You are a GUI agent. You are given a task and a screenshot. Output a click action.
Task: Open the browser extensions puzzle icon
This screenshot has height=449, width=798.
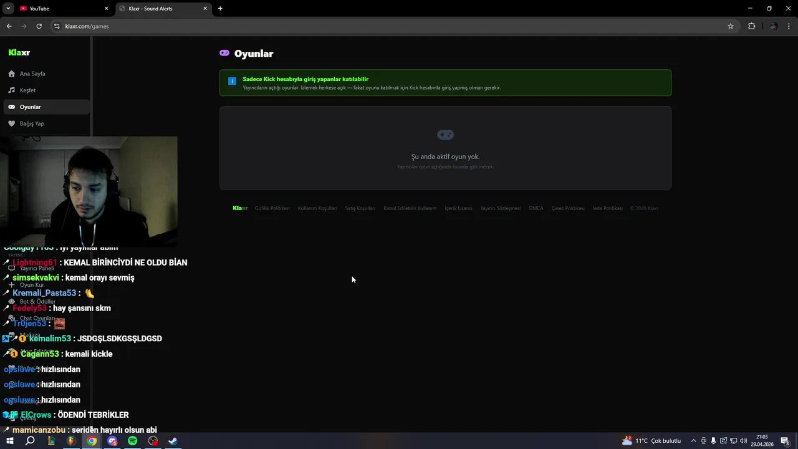click(x=751, y=26)
